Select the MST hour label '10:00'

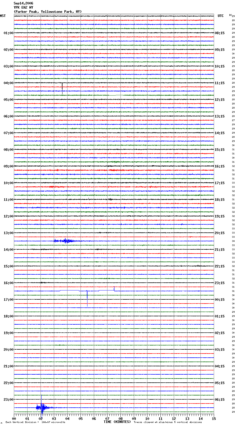coord(9,183)
